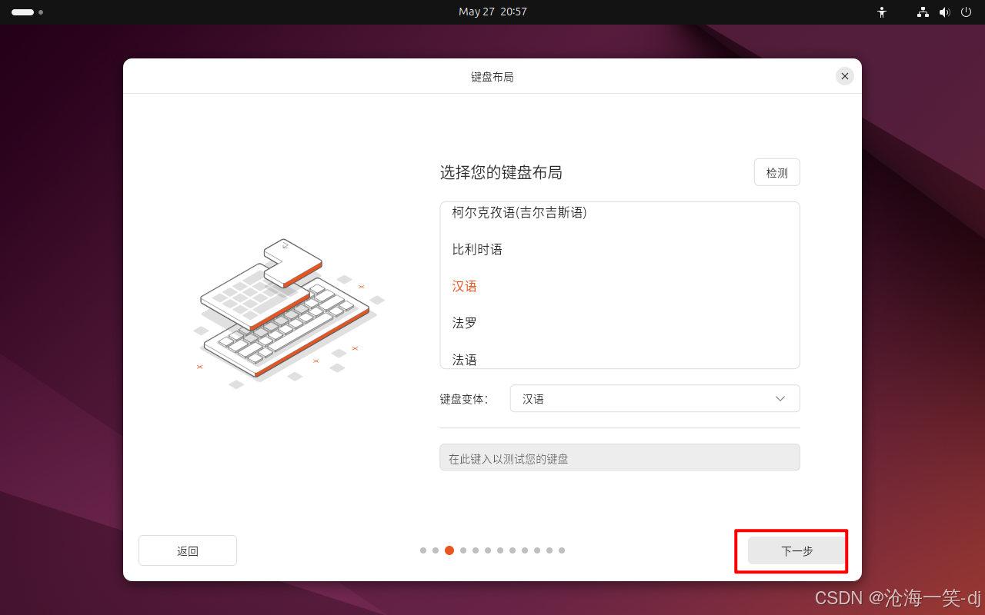Click the 检测 detect keyboard button

(x=777, y=173)
